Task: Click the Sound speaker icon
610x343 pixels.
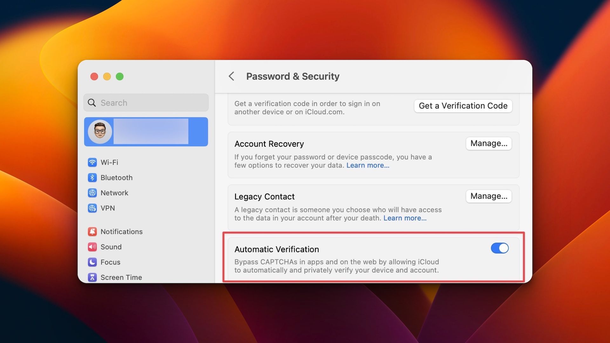Action: [92, 247]
